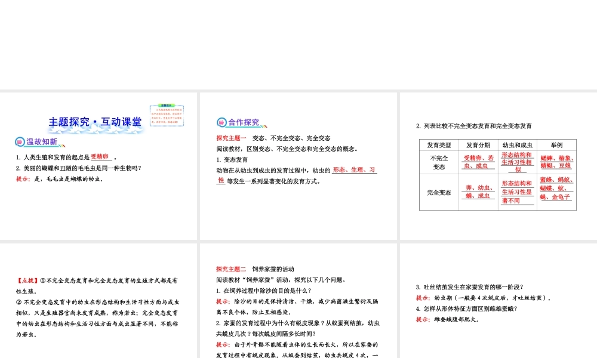Click the hint 由于外骨骼不能随着虫体

(297, 350)
